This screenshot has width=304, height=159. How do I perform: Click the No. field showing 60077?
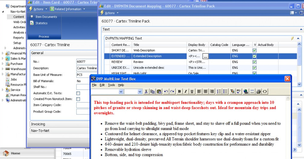(87, 62)
